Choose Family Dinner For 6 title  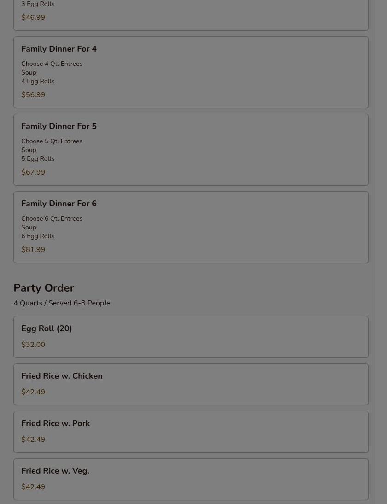tap(59, 204)
